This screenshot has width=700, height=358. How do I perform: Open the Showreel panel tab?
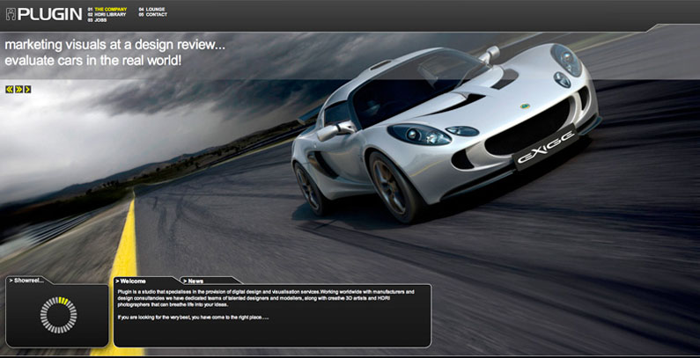click(29, 281)
